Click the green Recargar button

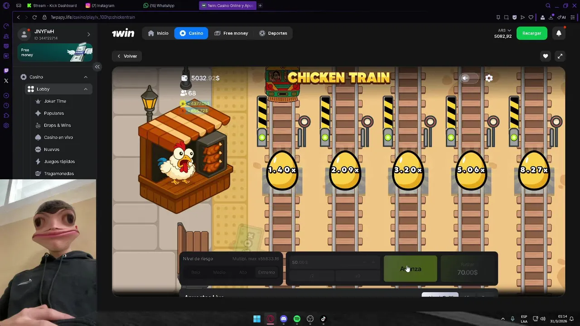coord(532,33)
